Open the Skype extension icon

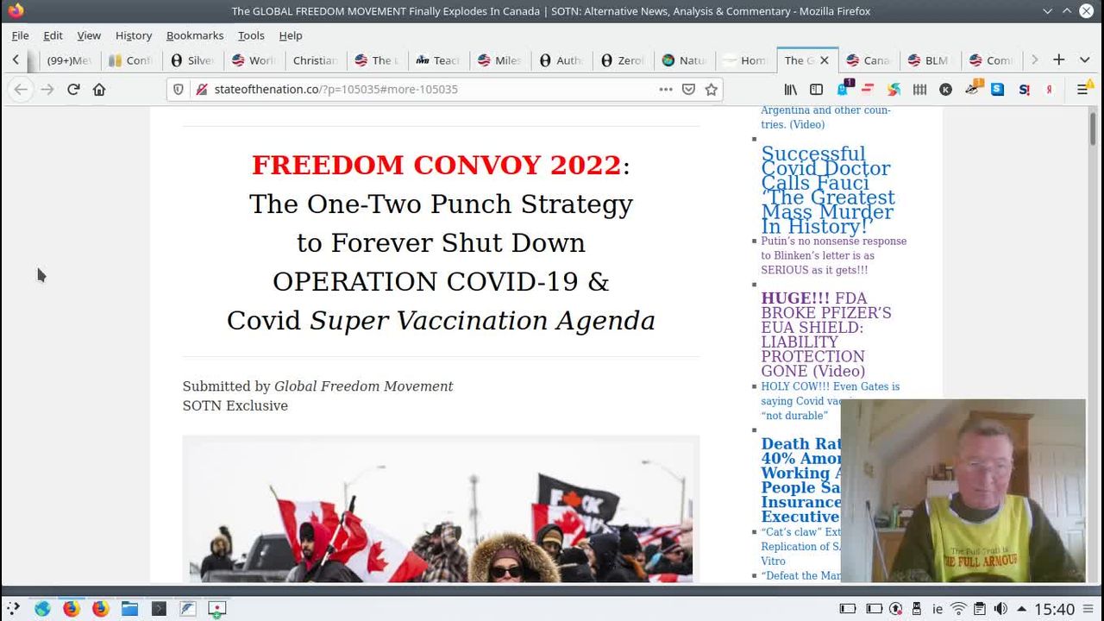pyautogui.click(x=997, y=89)
